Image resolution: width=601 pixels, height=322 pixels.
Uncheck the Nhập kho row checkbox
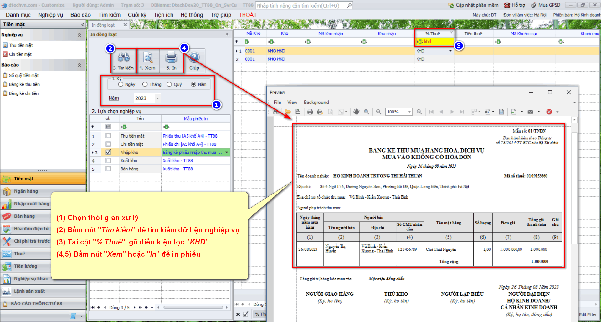pos(108,152)
